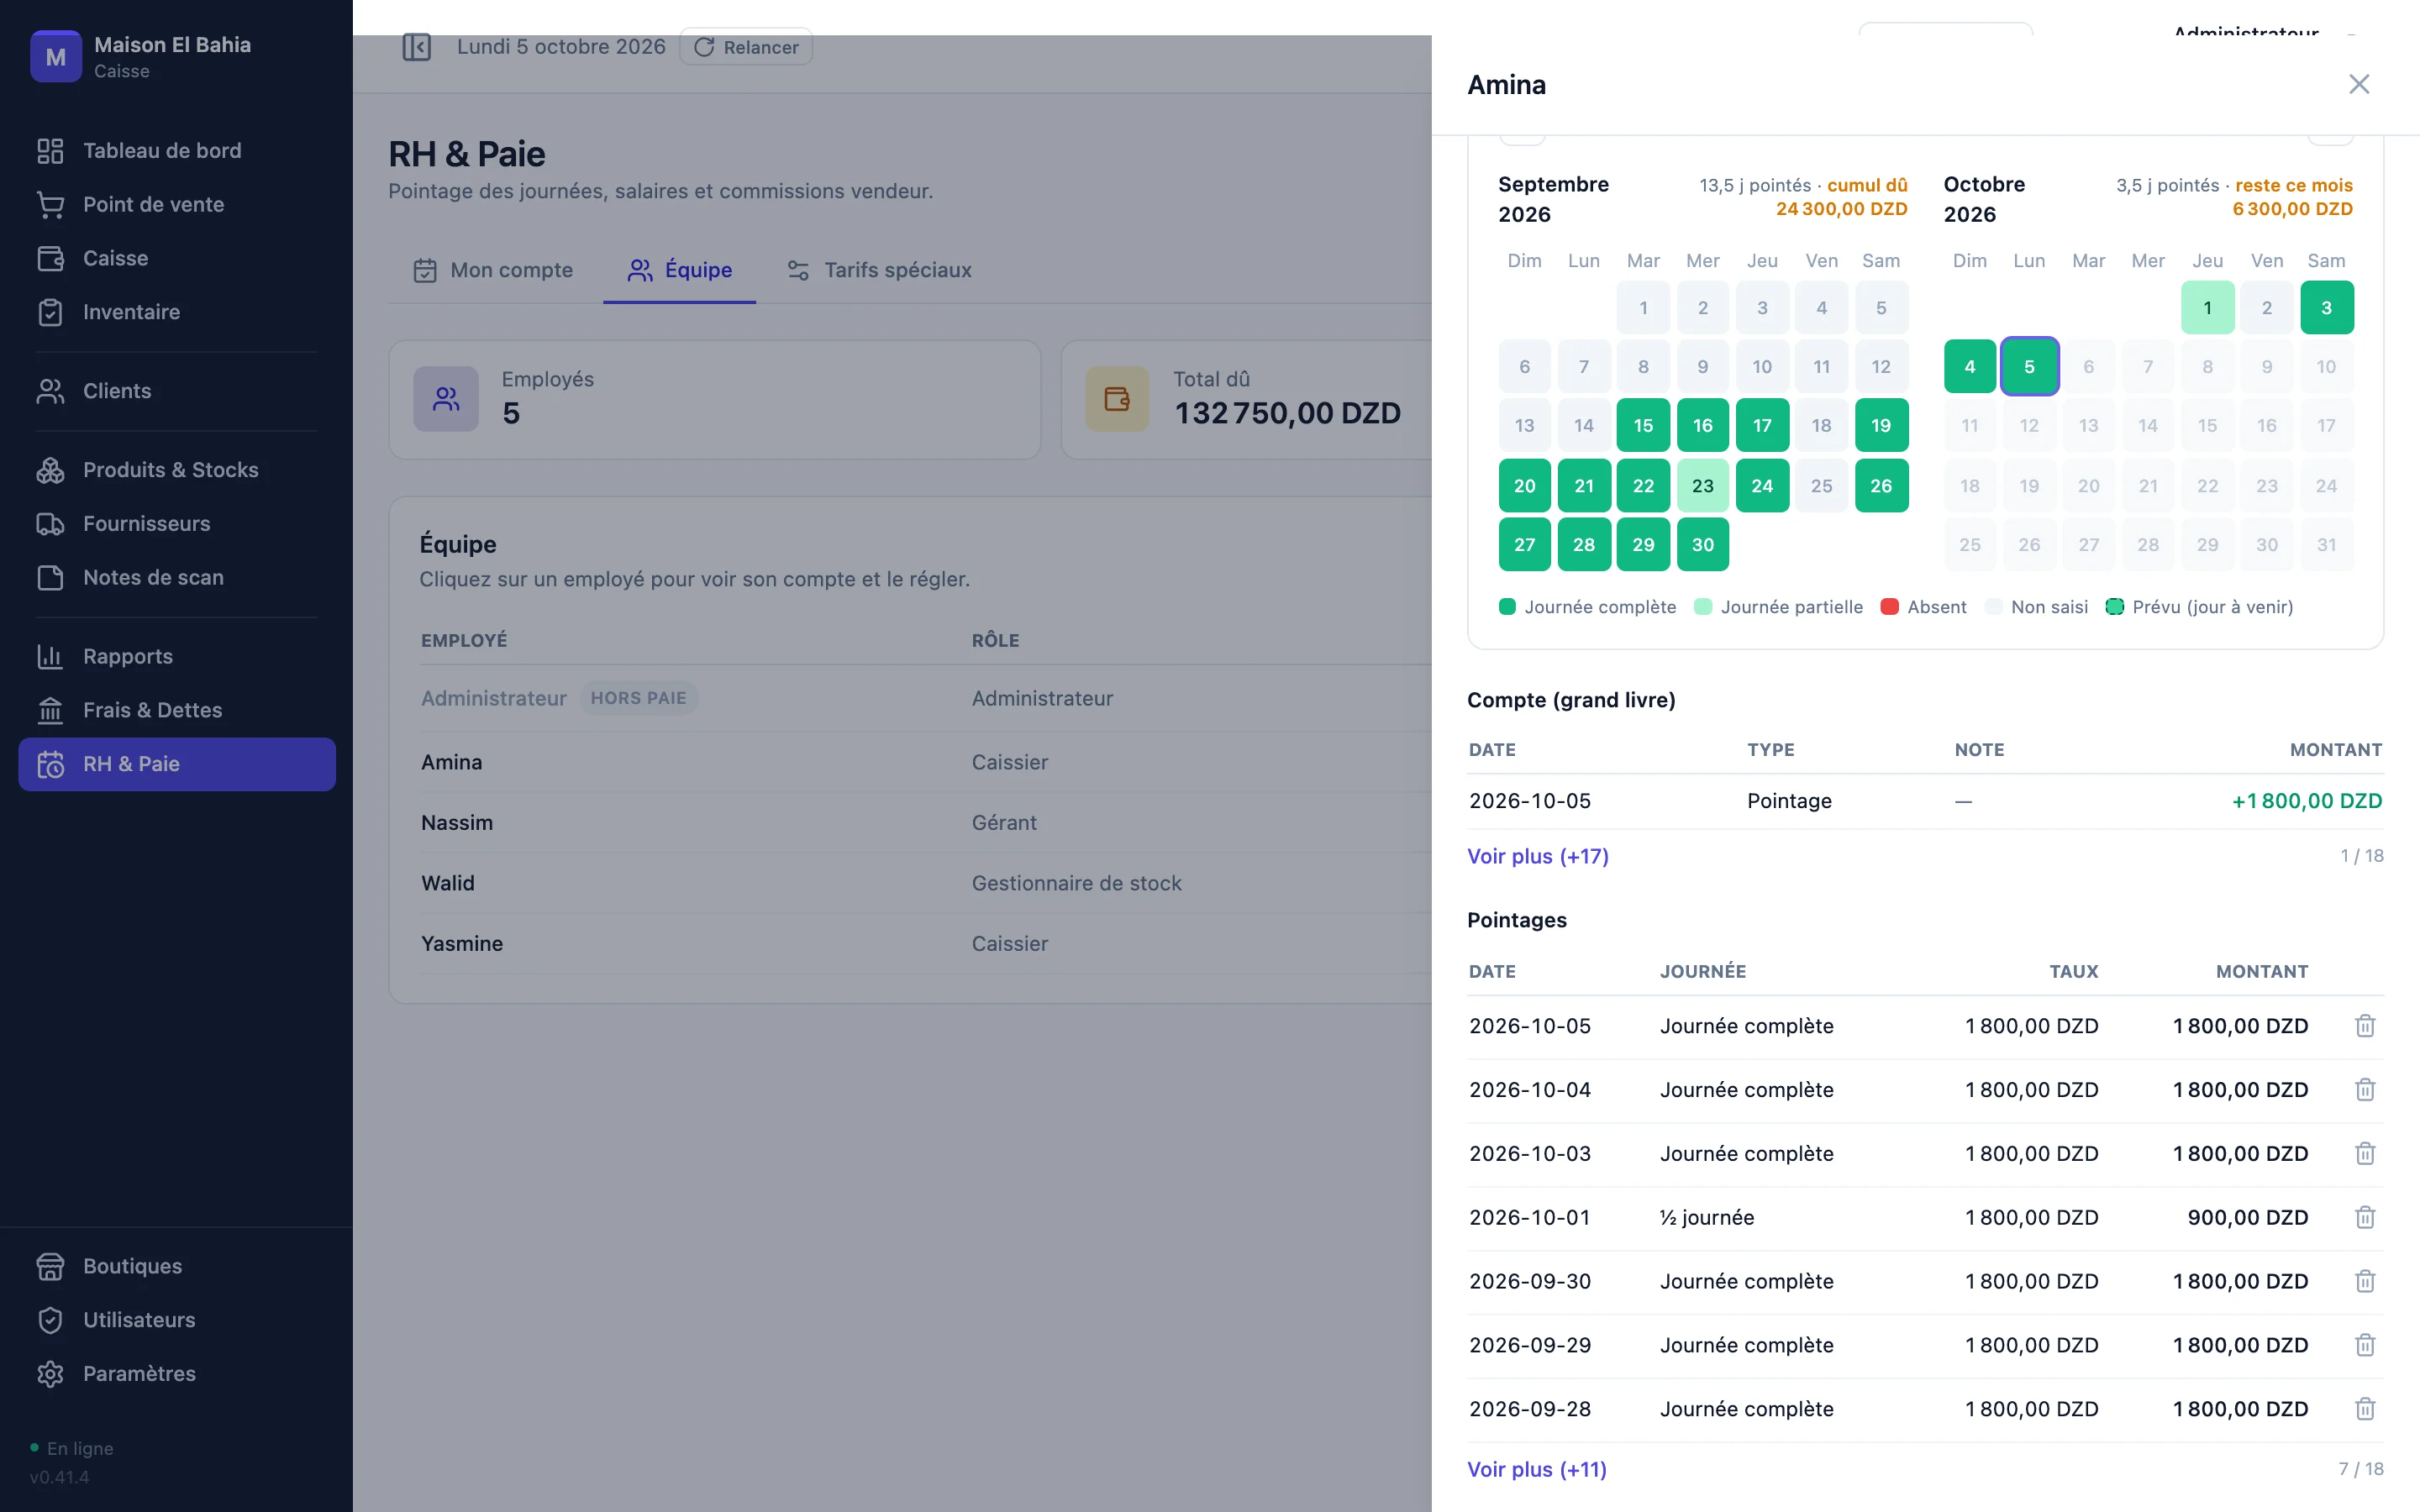Expand ledger with Voir plus (+17)
Viewport: 2420px width, 1512px height.
(x=1538, y=857)
